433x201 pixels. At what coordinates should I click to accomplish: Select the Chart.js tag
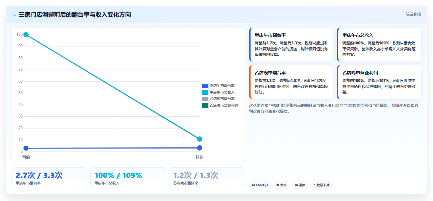point(260,185)
